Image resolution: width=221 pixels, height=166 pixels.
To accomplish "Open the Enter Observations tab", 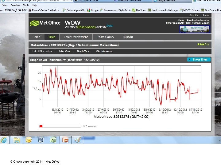I will (76, 37).
